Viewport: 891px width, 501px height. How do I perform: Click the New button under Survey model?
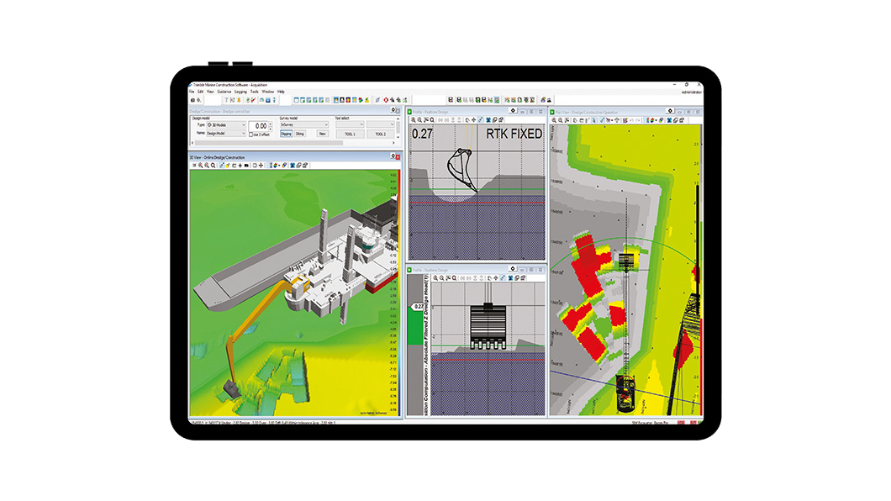(x=322, y=133)
